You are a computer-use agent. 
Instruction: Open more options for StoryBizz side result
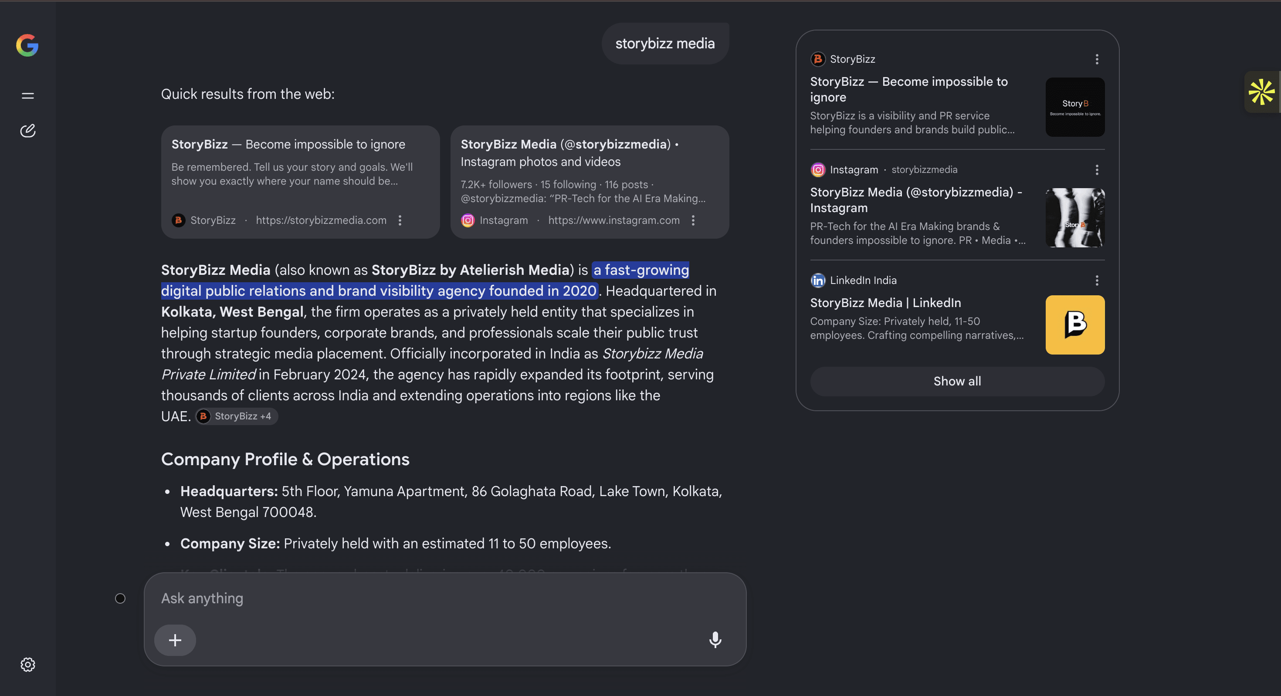point(1097,59)
